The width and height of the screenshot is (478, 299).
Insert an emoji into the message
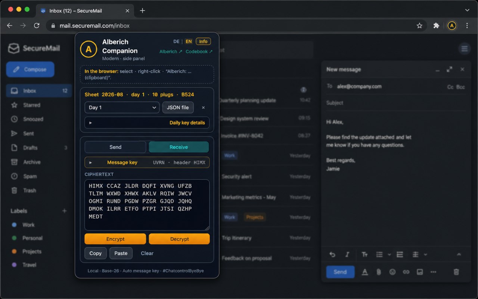pyautogui.click(x=392, y=272)
